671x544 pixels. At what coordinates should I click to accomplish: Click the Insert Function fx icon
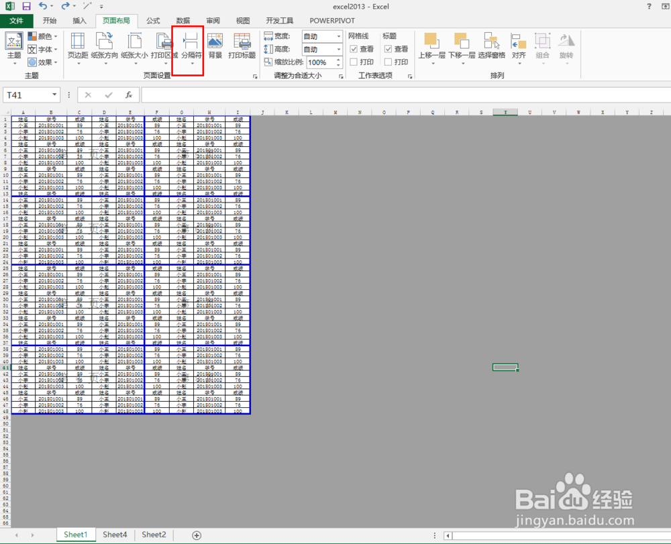(x=129, y=95)
